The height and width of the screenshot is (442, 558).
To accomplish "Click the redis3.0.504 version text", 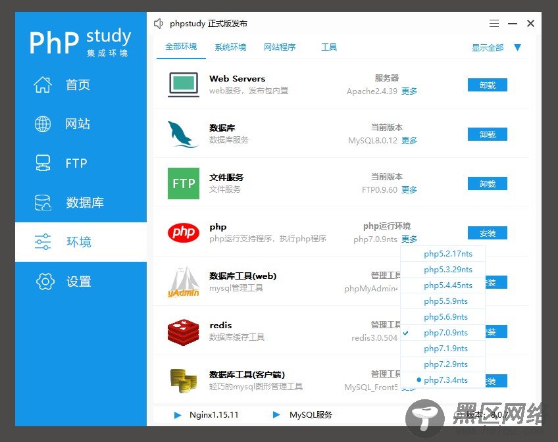I will pyautogui.click(x=374, y=338).
